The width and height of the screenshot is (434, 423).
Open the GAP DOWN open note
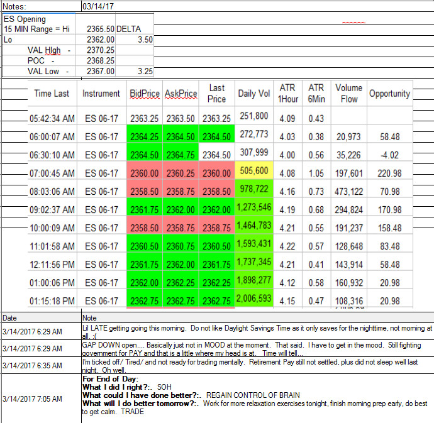click(257, 349)
